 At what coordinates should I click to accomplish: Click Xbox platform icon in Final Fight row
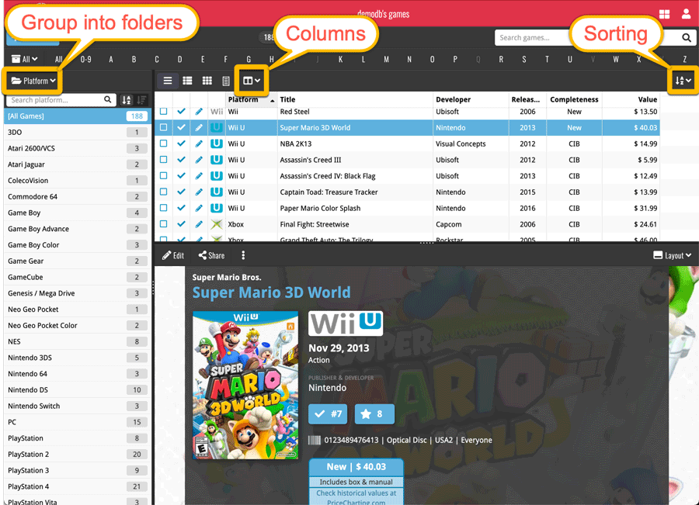click(x=216, y=224)
